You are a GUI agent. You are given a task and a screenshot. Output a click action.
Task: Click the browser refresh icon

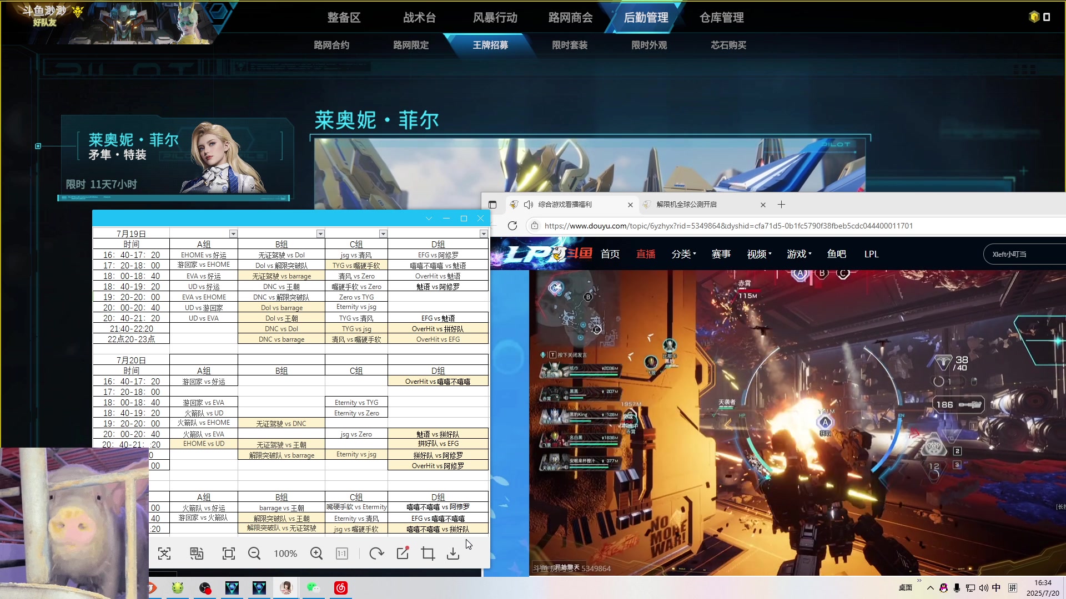point(512,226)
